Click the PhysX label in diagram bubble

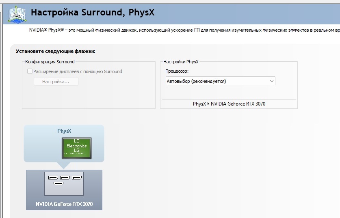tap(64, 131)
